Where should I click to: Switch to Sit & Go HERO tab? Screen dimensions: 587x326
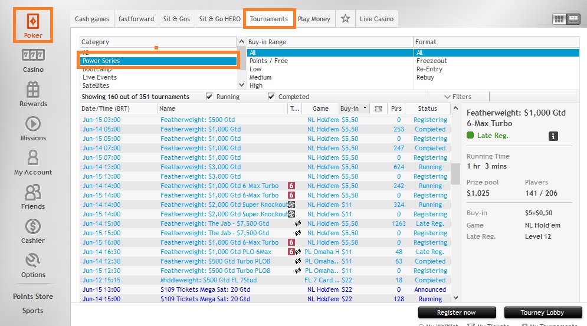point(219,19)
